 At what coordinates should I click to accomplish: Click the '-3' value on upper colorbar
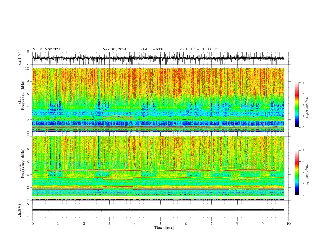click(x=302, y=82)
